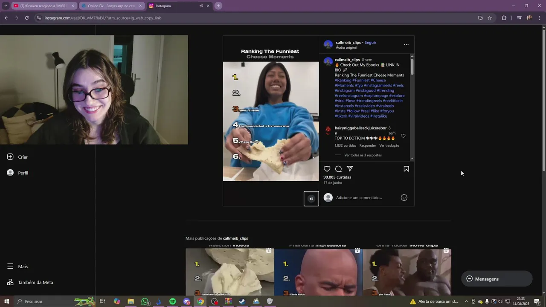Click the #viralvideos hashtag

359,116
